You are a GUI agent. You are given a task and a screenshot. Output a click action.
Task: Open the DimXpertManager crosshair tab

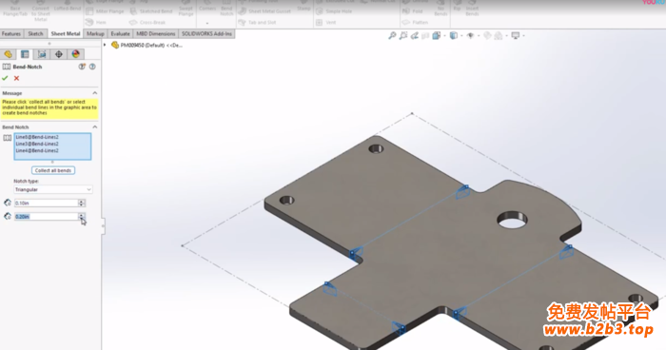click(x=59, y=54)
